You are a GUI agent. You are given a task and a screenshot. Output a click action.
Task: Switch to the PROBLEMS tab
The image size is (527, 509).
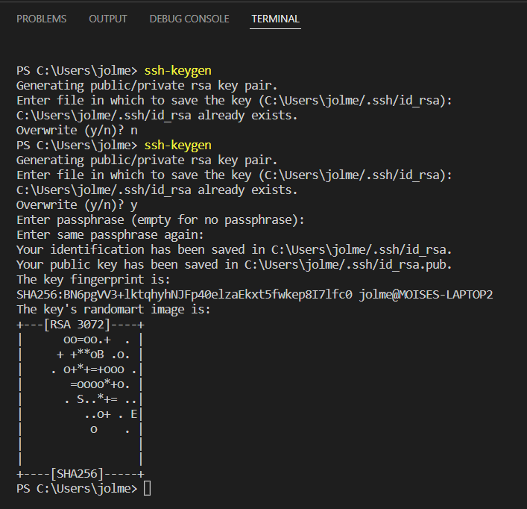[41, 19]
